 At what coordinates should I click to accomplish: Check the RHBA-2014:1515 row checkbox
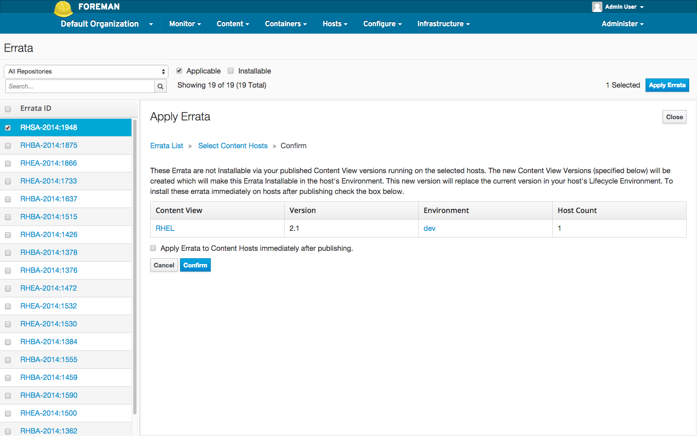[8, 217]
